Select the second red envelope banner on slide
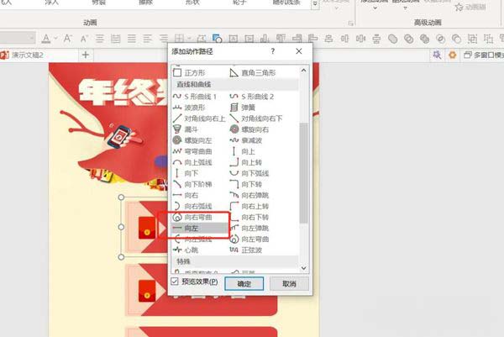The width and height of the screenshot is (504, 337). pos(202,290)
